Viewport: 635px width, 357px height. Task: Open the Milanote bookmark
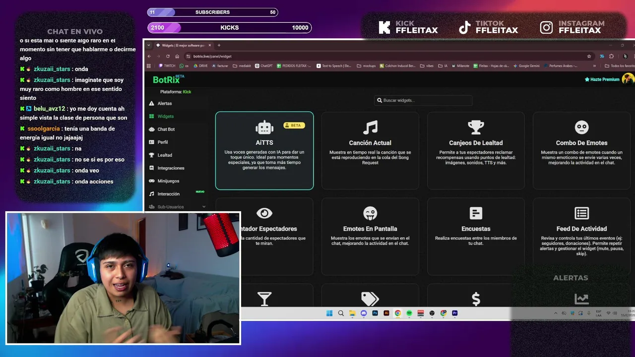461,65
